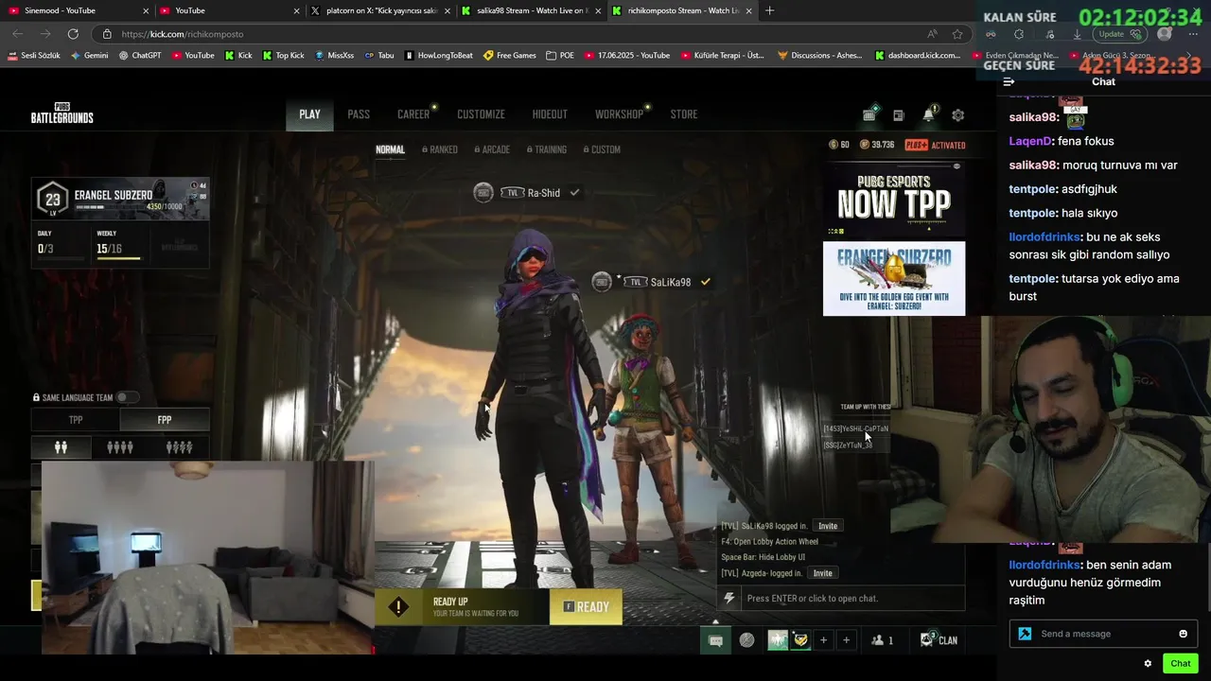This screenshot has height=681, width=1211.
Task: Open the CAREER menu
Action: point(413,114)
